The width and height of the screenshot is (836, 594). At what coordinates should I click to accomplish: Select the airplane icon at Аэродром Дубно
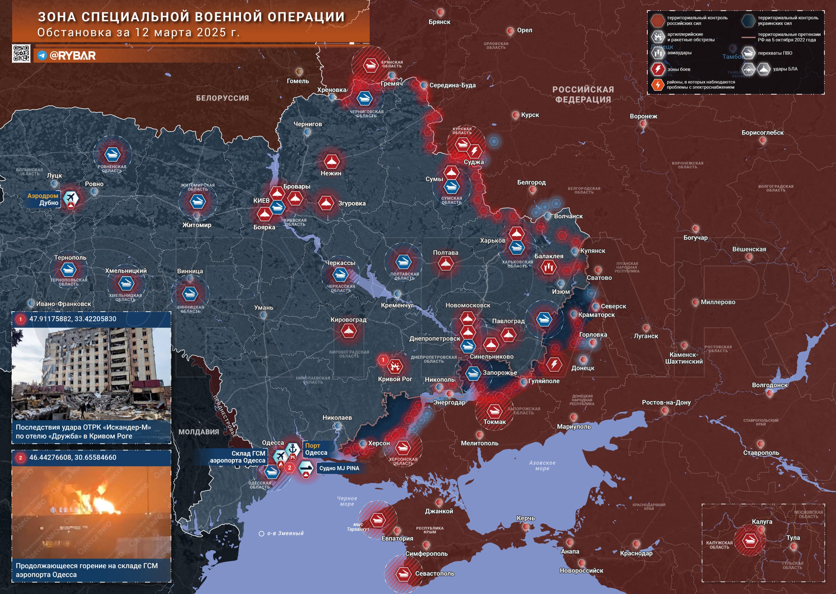(x=70, y=198)
